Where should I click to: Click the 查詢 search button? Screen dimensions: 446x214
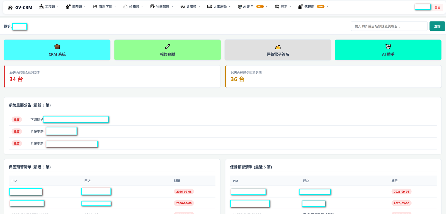tap(437, 26)
